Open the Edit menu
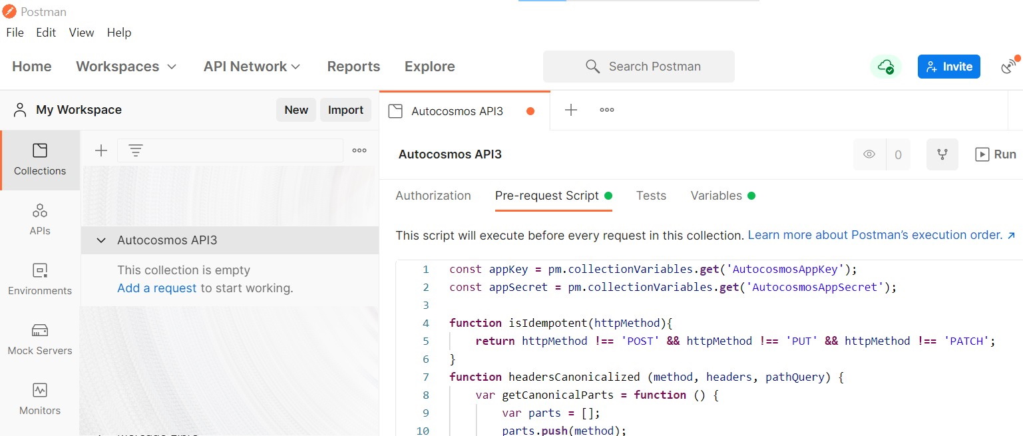Screen dimensions: 1023x436 coord(46,33)
